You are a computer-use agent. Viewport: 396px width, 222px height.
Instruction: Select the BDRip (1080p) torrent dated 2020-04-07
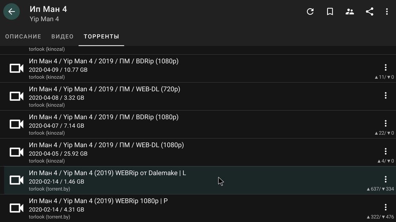tap(198, 124)
